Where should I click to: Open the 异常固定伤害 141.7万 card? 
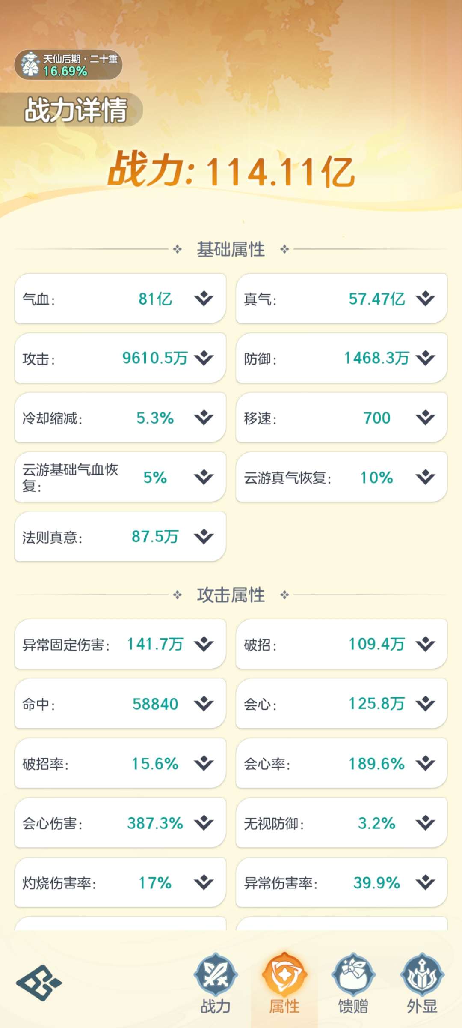click(120, 644)
